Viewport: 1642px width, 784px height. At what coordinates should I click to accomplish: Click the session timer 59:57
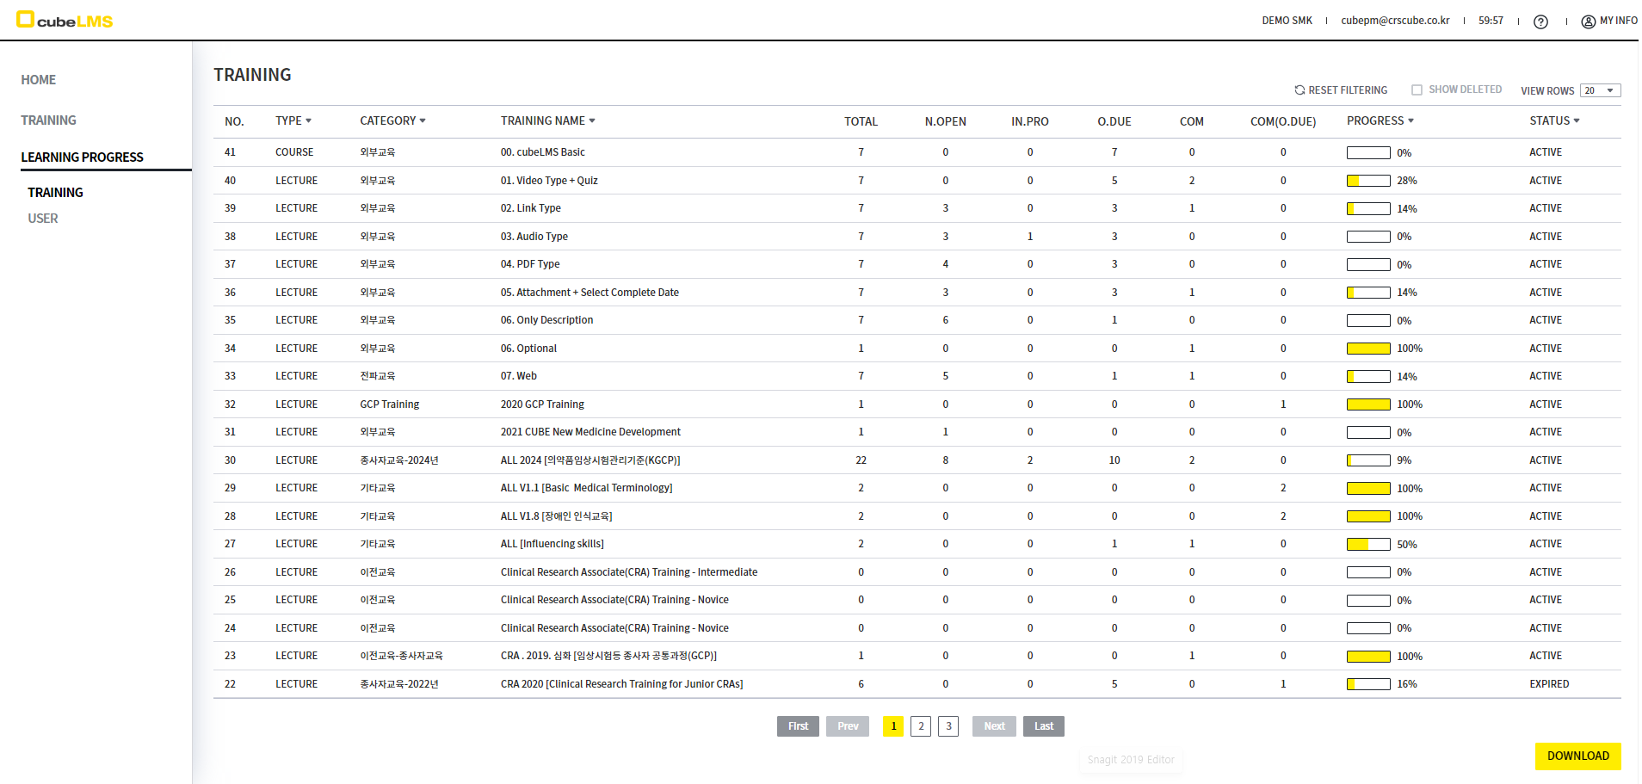(x=1491, y=21)
